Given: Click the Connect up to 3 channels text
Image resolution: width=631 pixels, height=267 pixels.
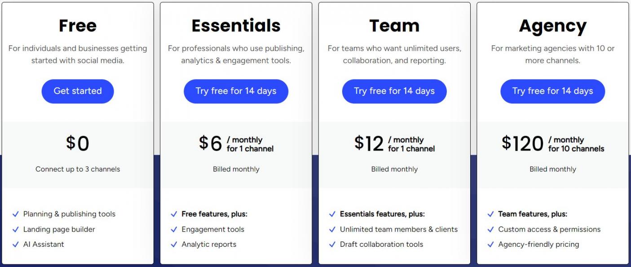Looking at the screenshot, I should [78, 169].
